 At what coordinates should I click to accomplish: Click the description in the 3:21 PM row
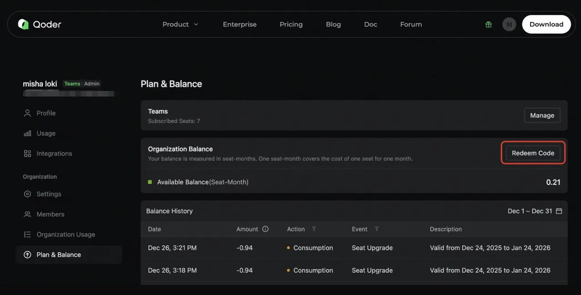point(490,248)
